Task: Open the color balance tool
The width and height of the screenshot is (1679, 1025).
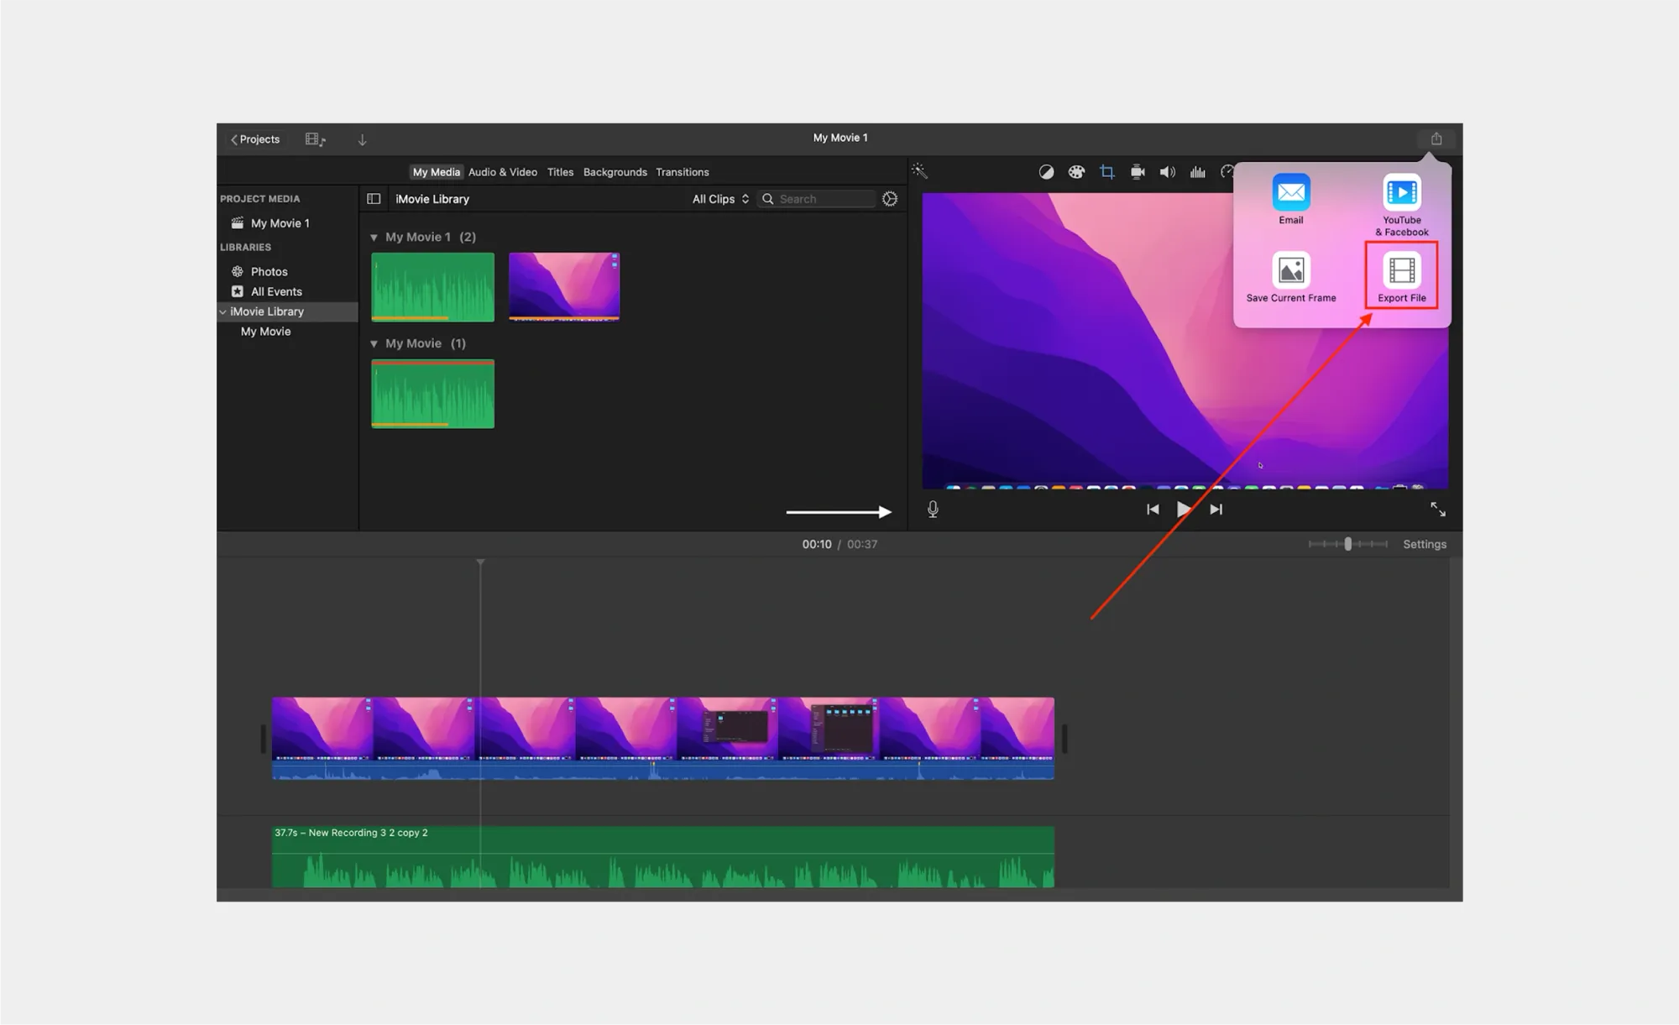Action: click(x=1046, y=172)
